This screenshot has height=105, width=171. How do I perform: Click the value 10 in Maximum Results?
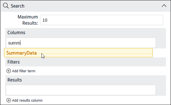45,20
